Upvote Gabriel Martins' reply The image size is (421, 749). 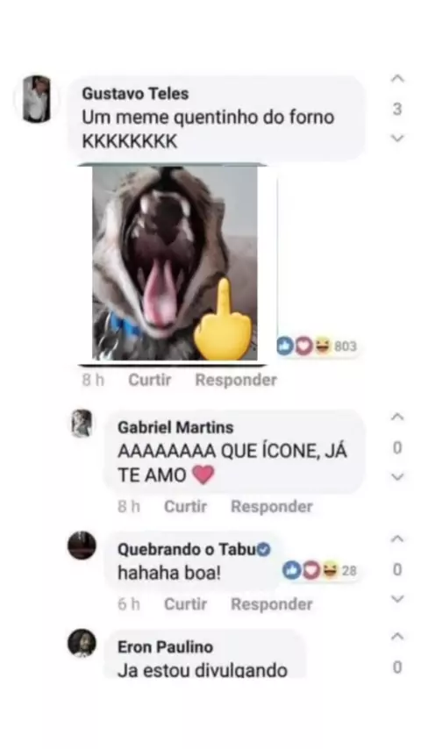tap(397, 417)
